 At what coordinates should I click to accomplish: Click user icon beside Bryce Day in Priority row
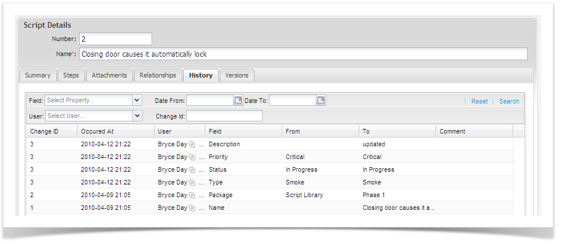(192, 157)
